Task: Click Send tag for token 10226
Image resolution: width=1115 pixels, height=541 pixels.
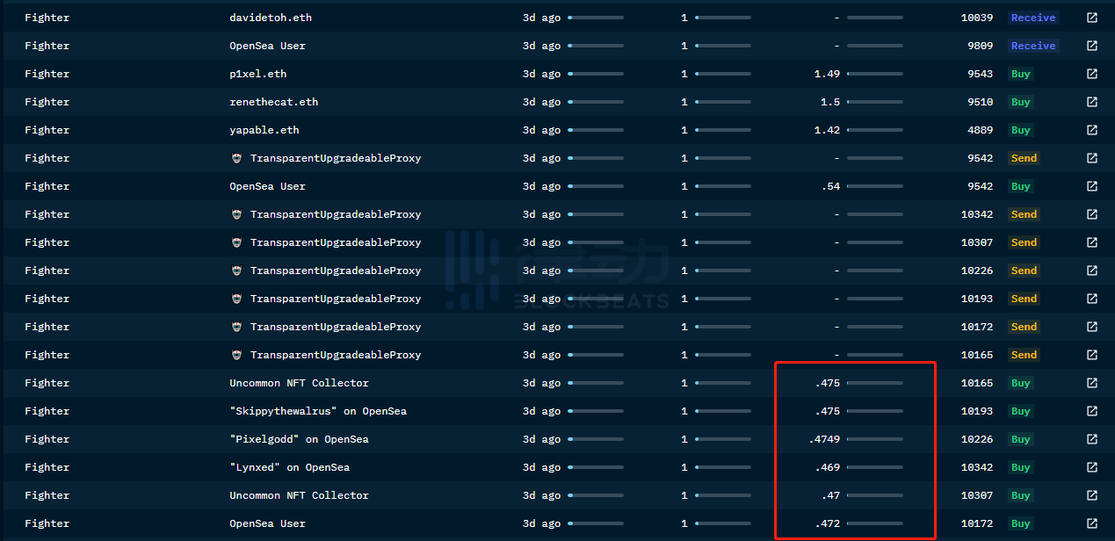Action: [x=1024, y=270]
